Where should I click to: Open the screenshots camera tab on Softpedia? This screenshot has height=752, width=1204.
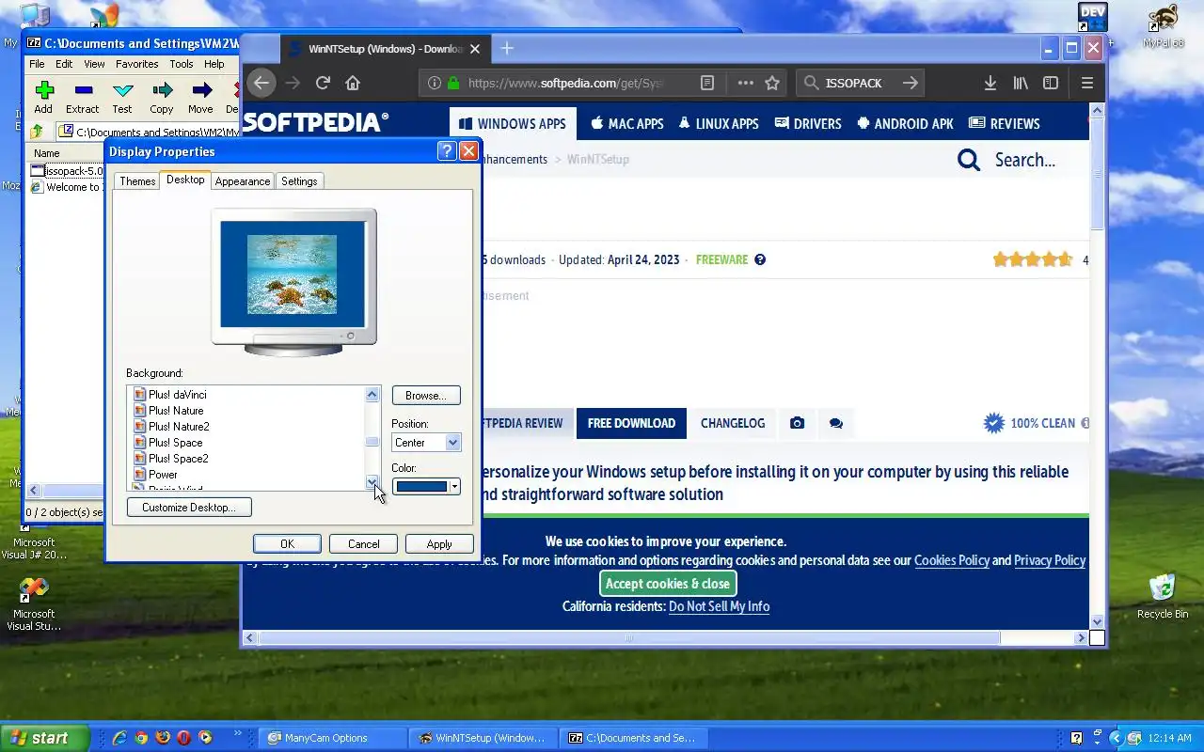point(797,423)
